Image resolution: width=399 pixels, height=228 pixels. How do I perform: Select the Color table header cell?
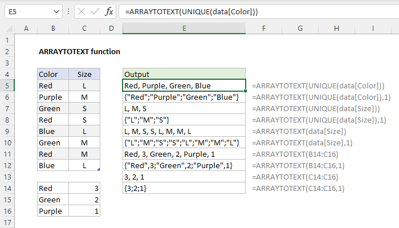(53, 74)
